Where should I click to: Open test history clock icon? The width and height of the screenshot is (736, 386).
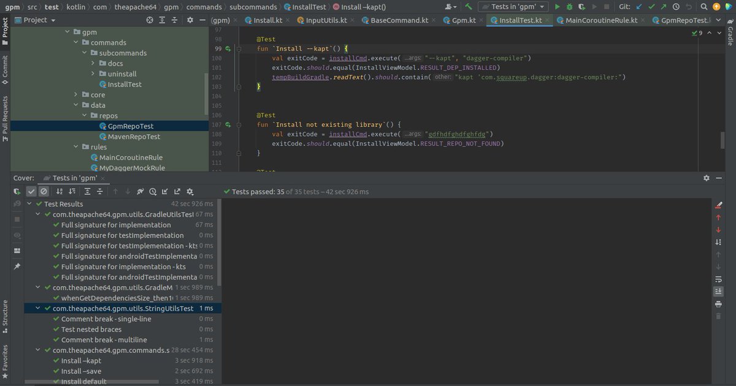tap(153, 192)
